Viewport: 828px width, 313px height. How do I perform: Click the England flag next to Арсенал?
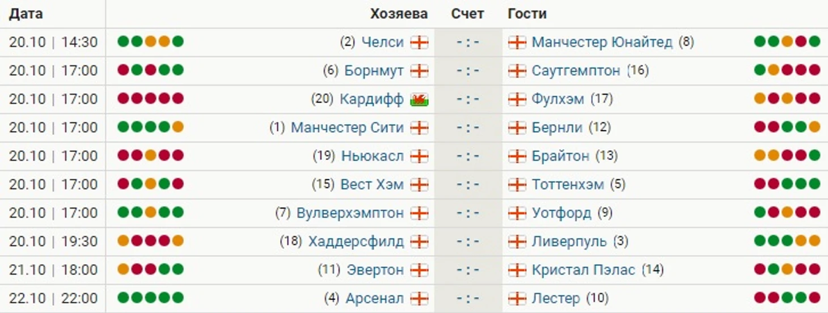click(419, 298)
